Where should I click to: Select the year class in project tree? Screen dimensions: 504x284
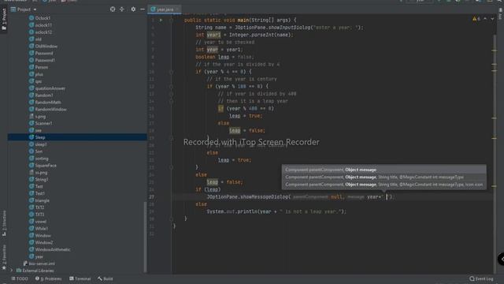(x=39, y=256)
